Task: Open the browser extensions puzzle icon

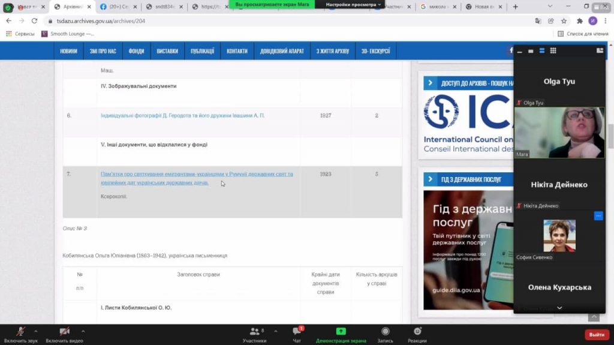Action: coord(580,21)
